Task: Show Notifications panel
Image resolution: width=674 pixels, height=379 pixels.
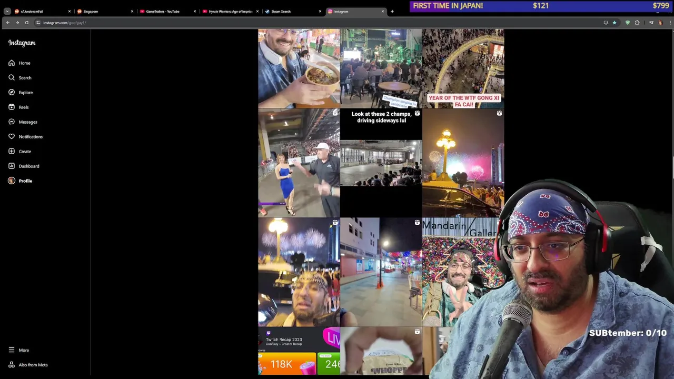Action: 25,136
